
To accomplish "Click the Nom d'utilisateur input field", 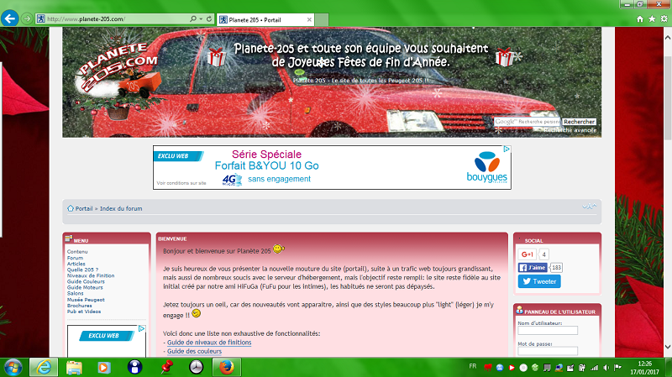I will click(x=547, y=331).
